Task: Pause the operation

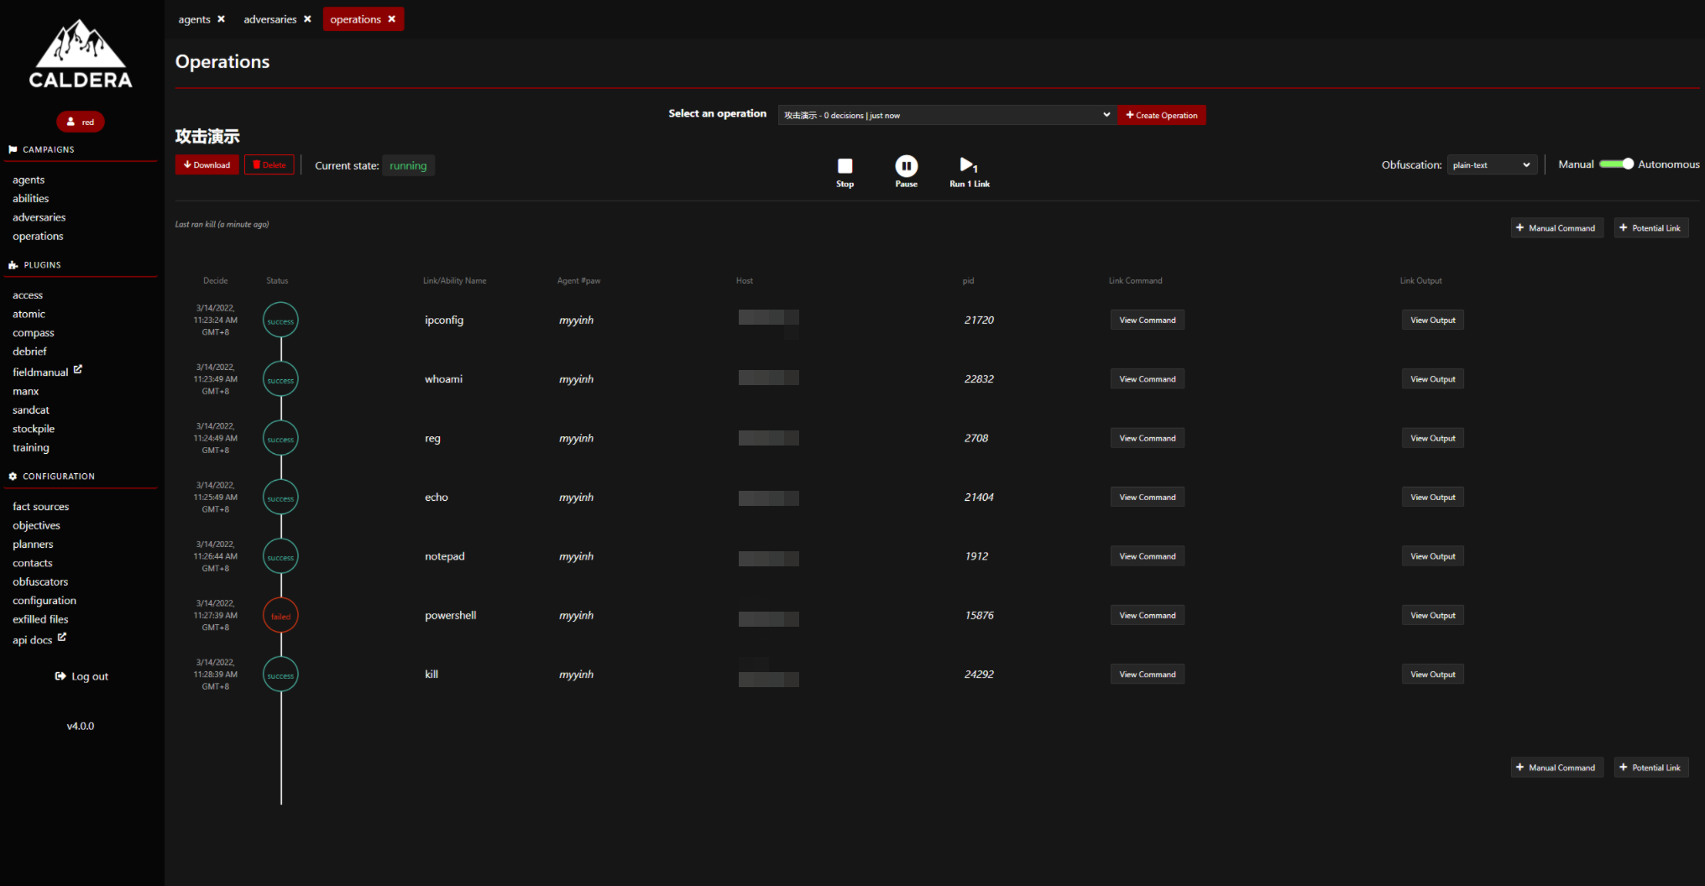Action: pos(906,172)
